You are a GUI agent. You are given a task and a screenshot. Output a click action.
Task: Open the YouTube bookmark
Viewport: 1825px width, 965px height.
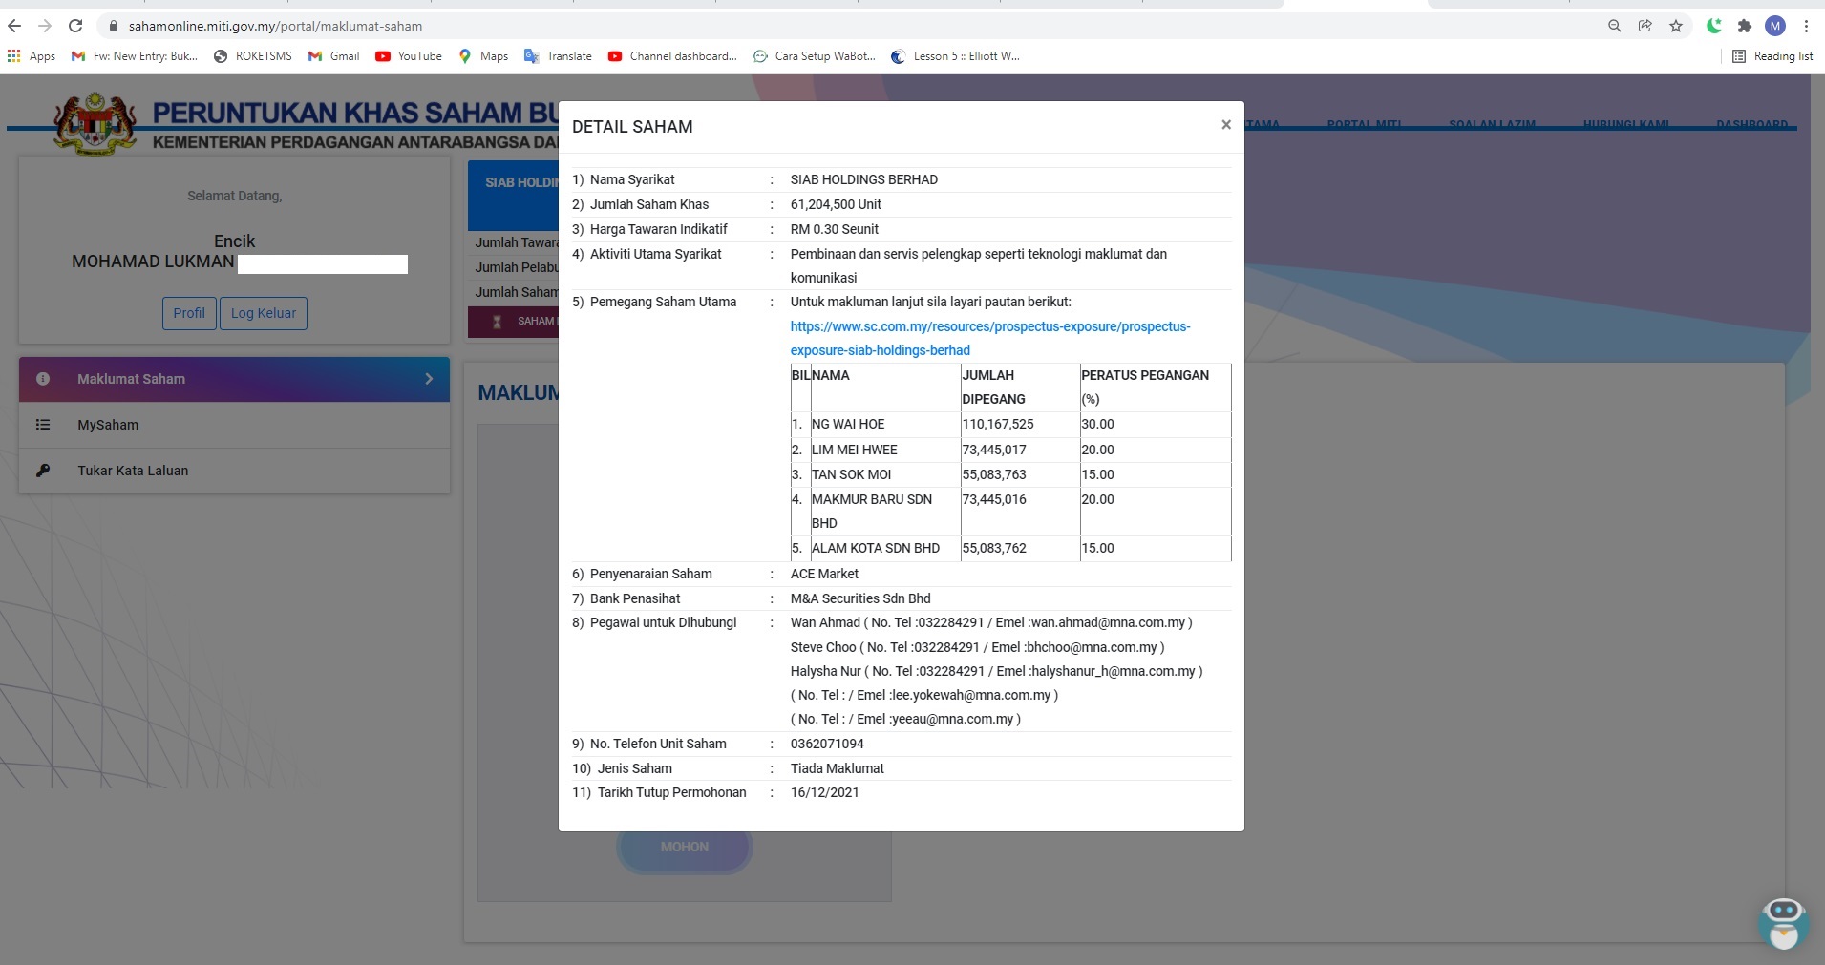(409, 56)
